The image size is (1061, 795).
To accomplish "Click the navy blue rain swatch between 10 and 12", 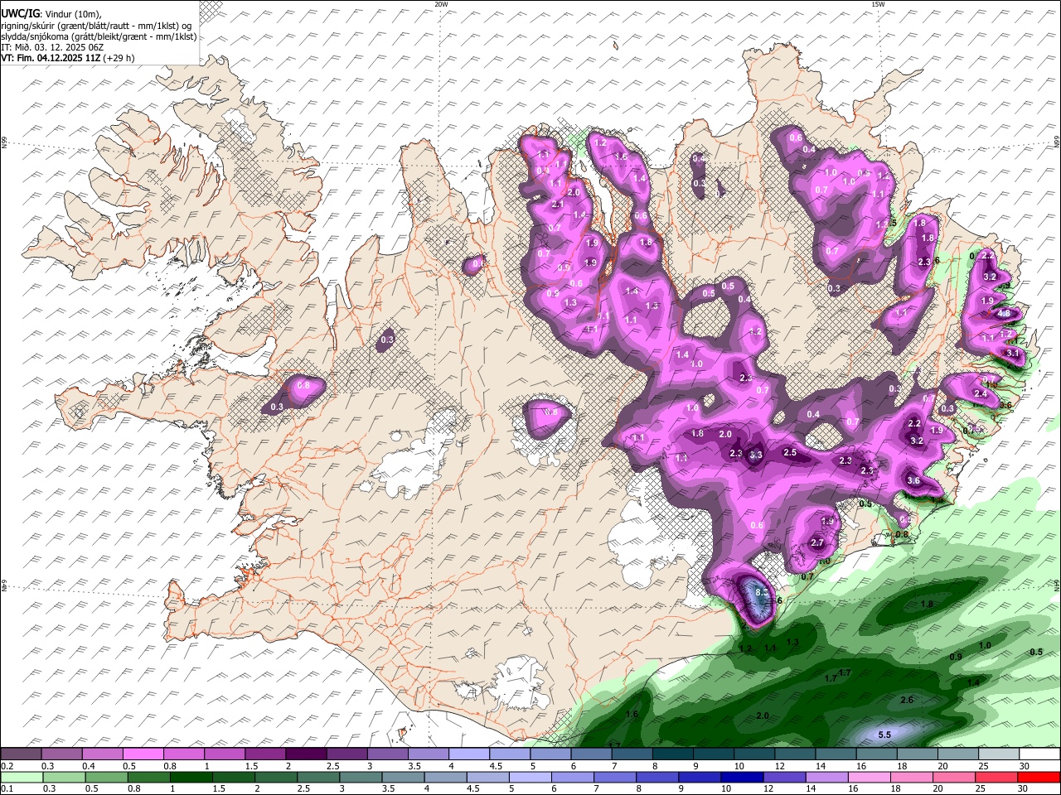I will click(744, 777).
